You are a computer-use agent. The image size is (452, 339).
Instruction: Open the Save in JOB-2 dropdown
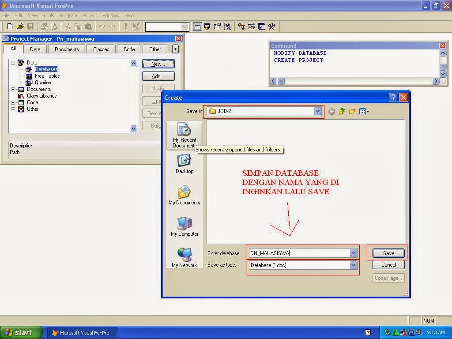point(318,111)
